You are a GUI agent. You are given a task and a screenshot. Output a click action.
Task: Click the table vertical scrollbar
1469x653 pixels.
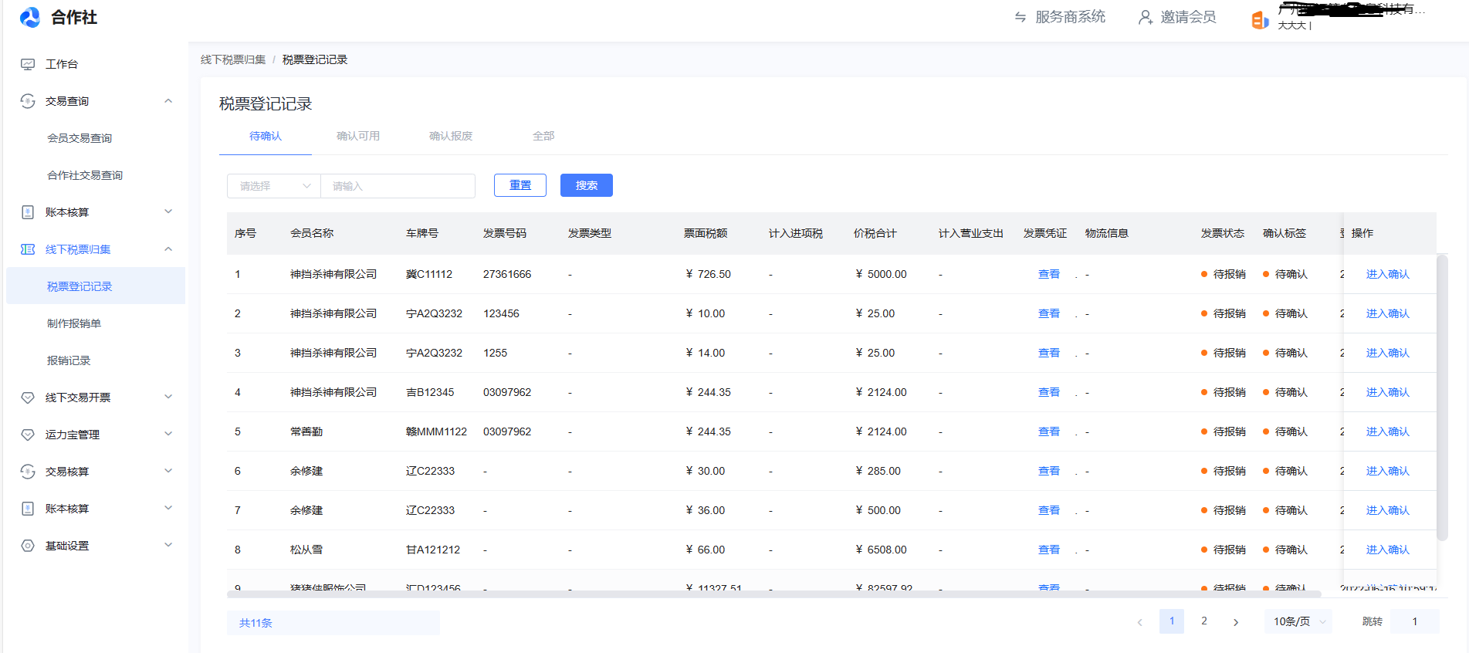(x=1442, y=398)
